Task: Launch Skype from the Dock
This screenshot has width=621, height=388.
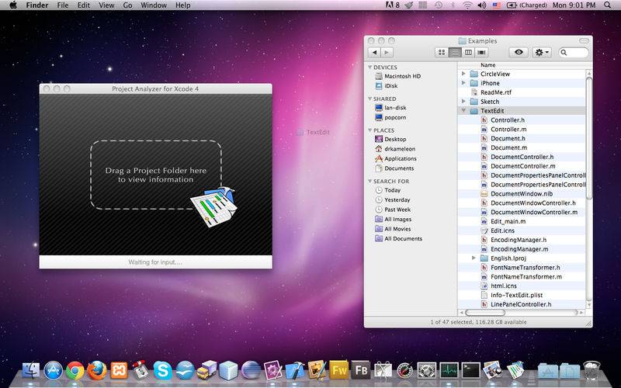Action: click(x=163, y=371)
